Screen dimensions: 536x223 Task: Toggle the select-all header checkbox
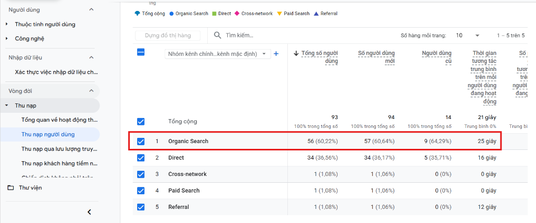[141, 52]
